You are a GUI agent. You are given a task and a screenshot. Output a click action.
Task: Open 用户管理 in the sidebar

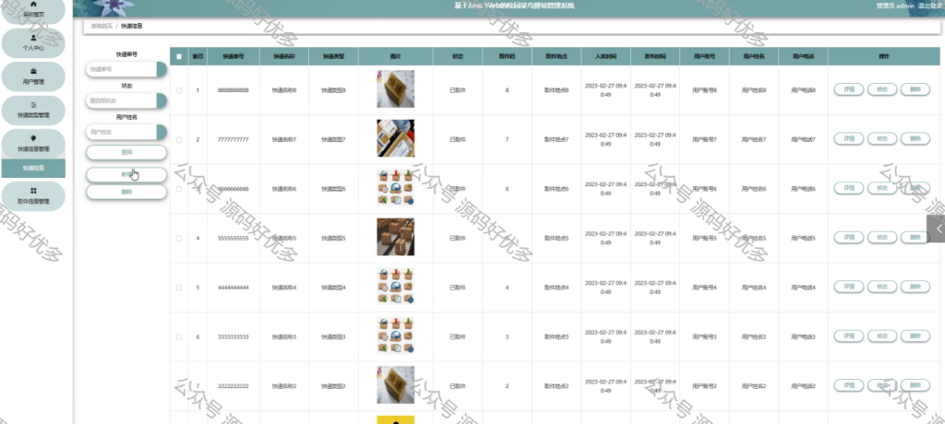tap(33, 77)
